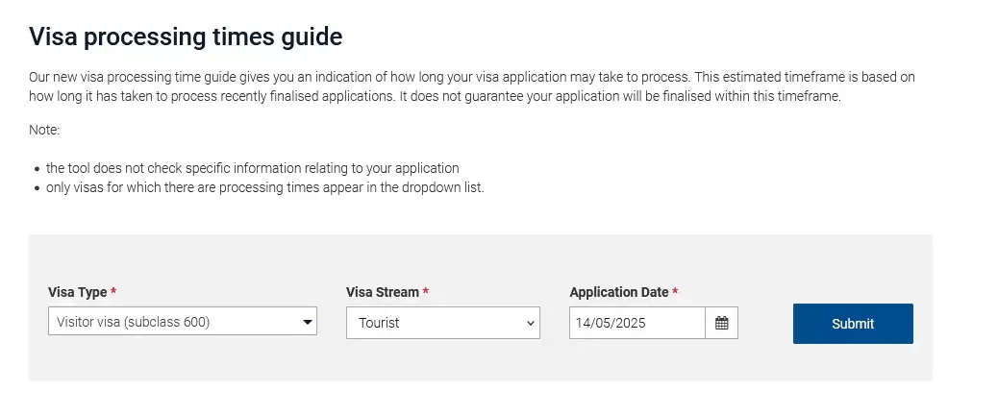Focus the Application Date field showing 14/05/2025
Image resolution: width=998 pixels, height=415 pixels.
point(637,323)
